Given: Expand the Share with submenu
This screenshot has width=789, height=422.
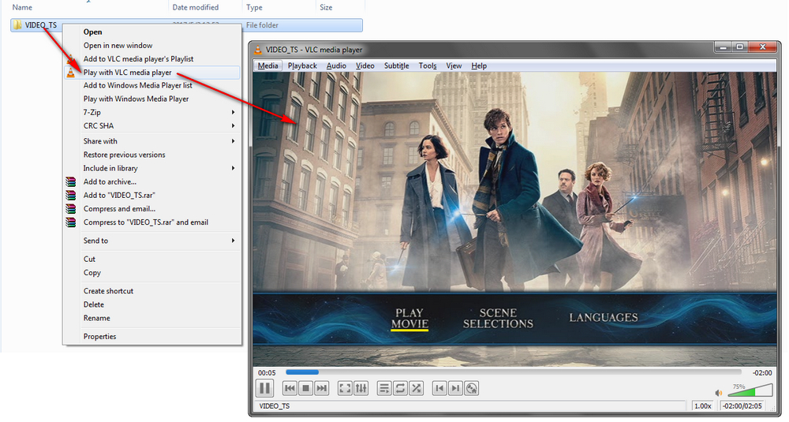Looking at the screenshot, I should coord(152,141).
